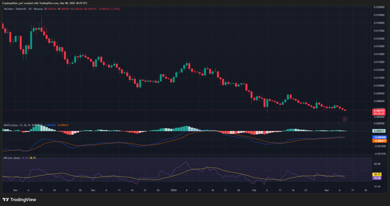Screen dimensions: 390x206
Task: Click the Feb label on the time axis
Action: 254,190
